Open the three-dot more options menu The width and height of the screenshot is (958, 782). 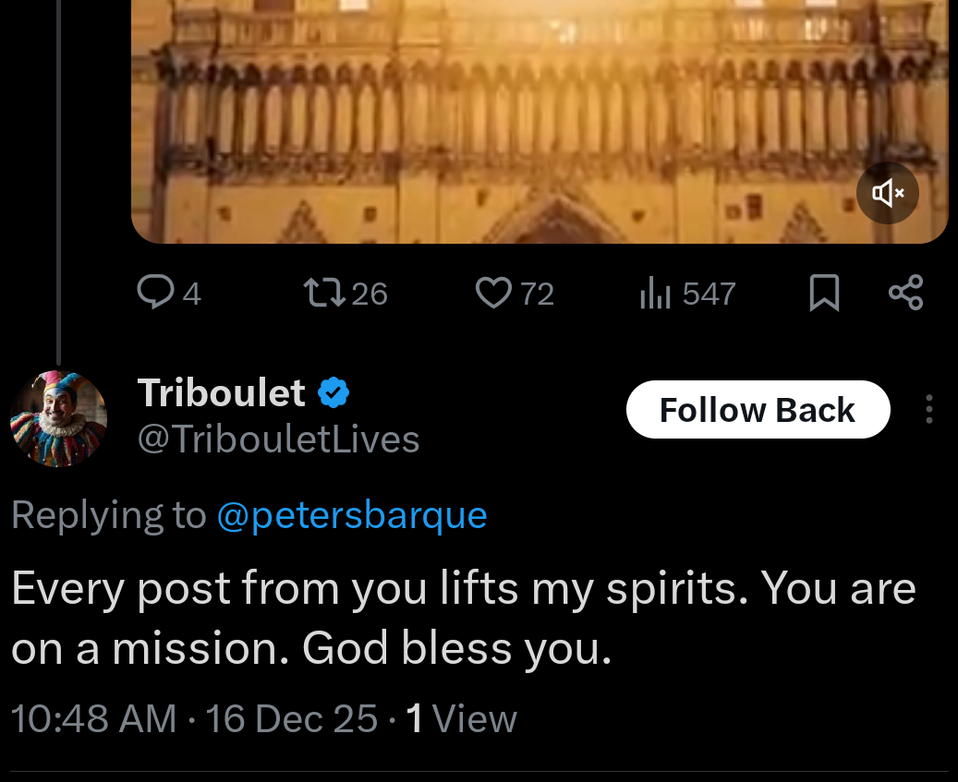[x=928, y=410]
